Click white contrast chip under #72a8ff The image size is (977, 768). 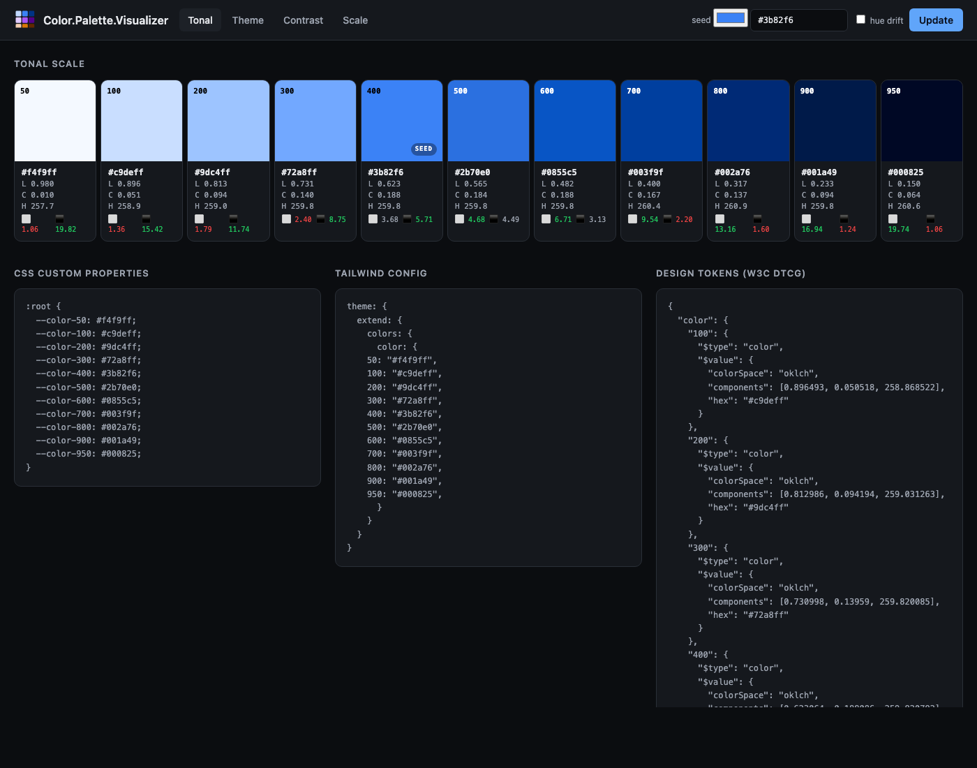click(286, 219)
